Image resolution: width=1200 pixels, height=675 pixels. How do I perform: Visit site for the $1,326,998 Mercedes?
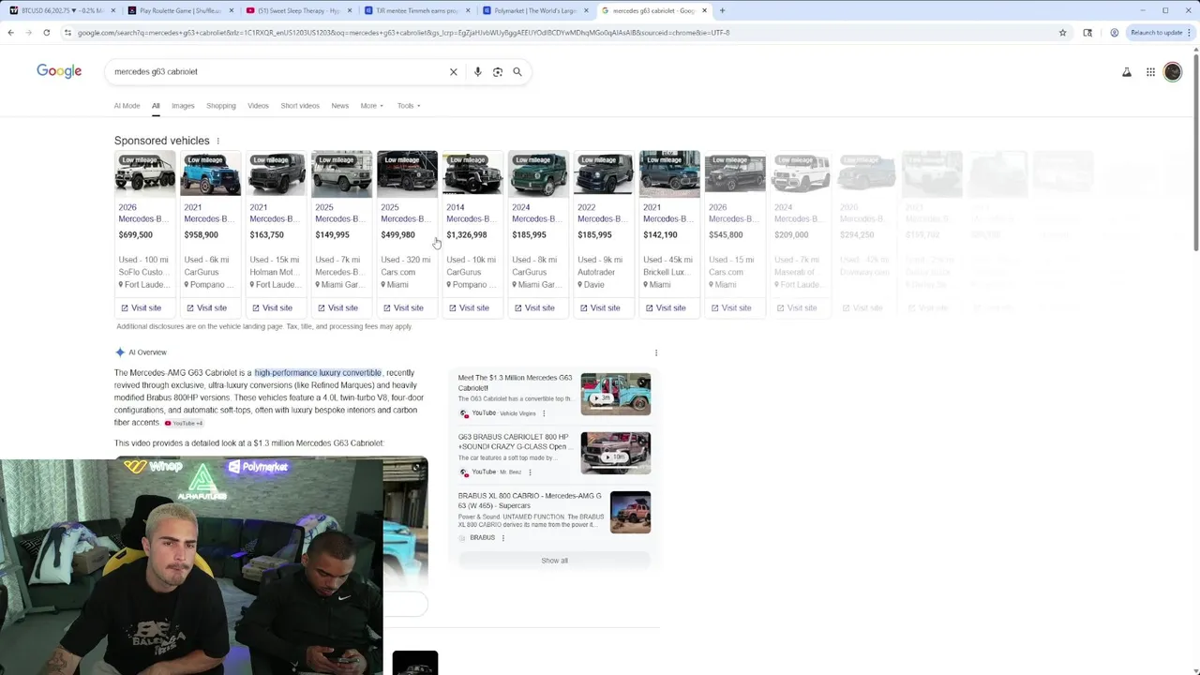pyautogui.click(x=470, y=307)
